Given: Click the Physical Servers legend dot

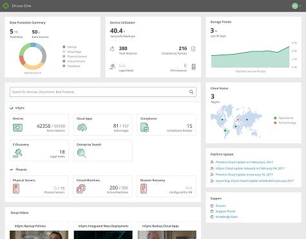Looking at the screenshot, I should tap(64, 57).
